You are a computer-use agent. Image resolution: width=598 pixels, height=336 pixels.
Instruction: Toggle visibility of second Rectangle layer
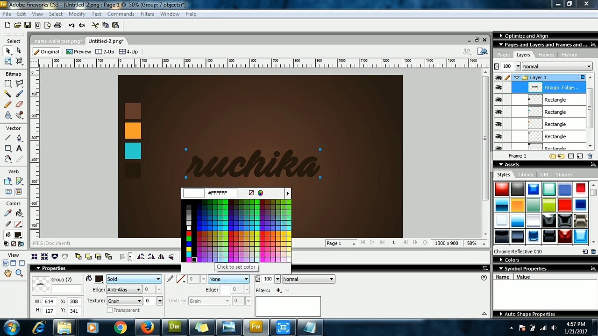[498, 112]
